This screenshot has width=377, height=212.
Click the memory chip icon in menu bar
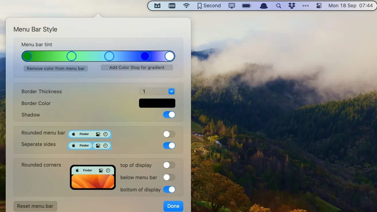coord(172,6)
